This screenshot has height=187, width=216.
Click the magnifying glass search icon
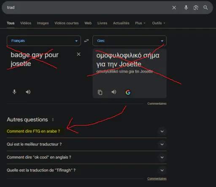pos(205,8)
